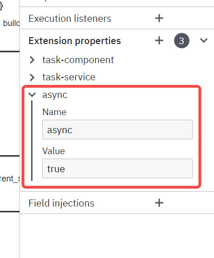Click the build task label on canvas
The width and height of the screenshot is (214, 258).
coord(11,23)
